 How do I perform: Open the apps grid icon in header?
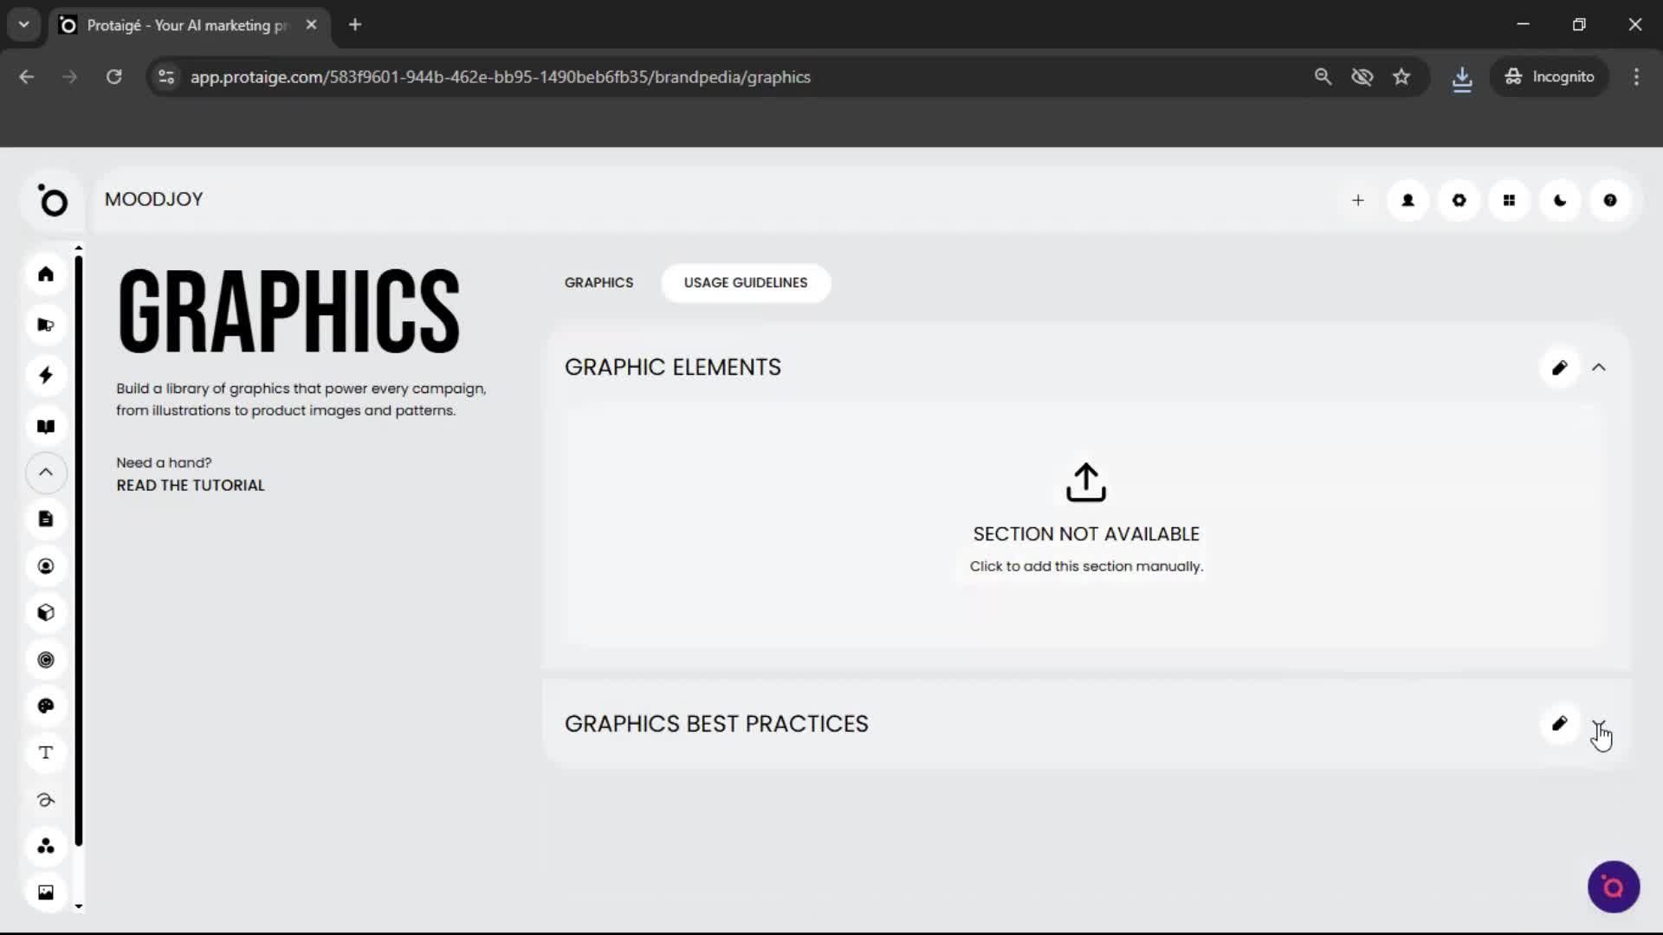coord(1509,200)
